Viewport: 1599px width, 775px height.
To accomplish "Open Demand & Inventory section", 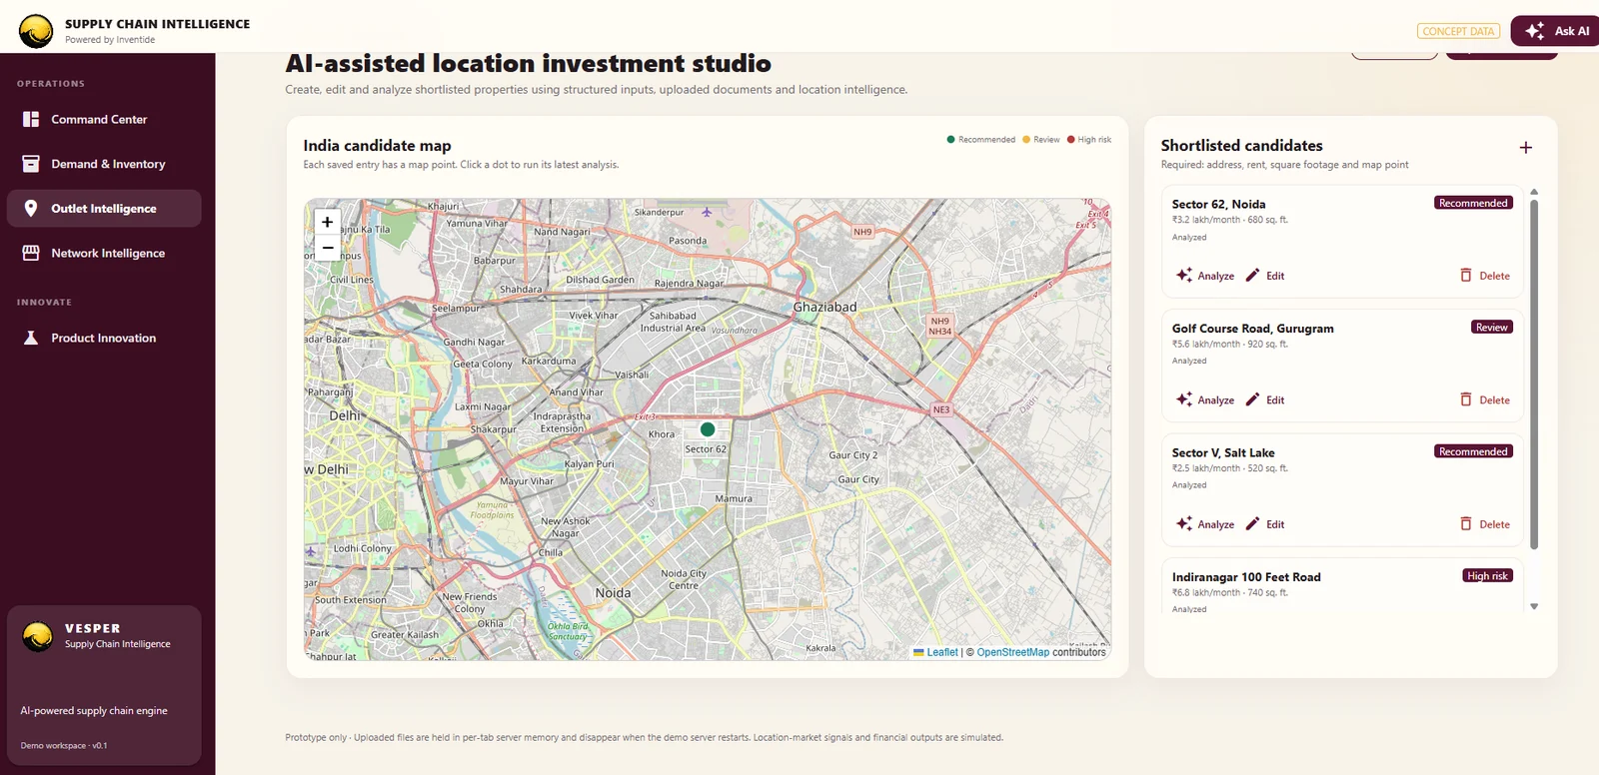I will pyautogui.click(x=104, y=164).
